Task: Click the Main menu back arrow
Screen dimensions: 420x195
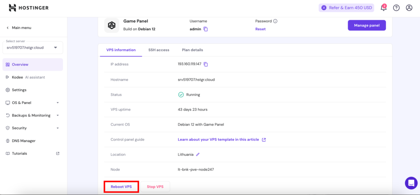Action: pyautogui.click(x=7, y=28)
